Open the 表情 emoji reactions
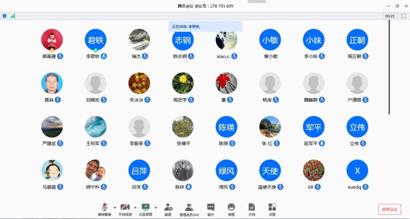 coord(231,208)
